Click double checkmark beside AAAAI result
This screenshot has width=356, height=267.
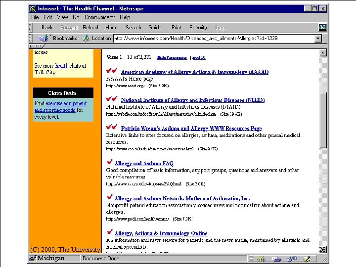(111, 70)
